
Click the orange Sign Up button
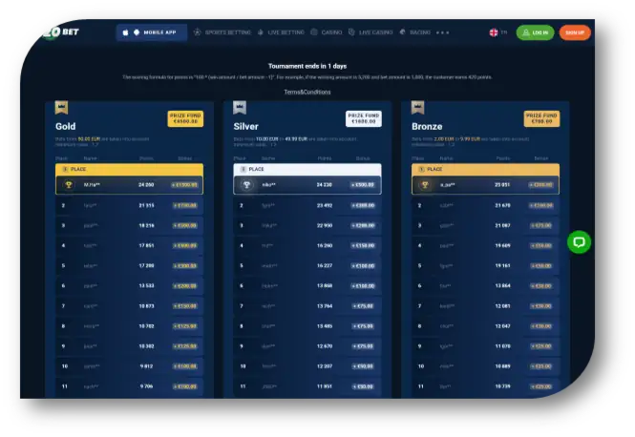point(574,32)
